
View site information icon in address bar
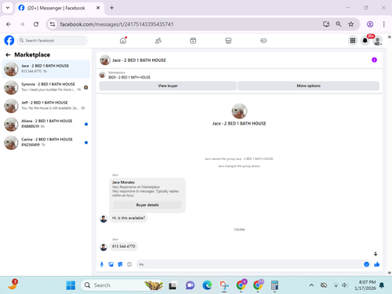pos(53,24)
